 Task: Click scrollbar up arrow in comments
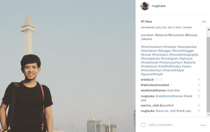[208, 29]
